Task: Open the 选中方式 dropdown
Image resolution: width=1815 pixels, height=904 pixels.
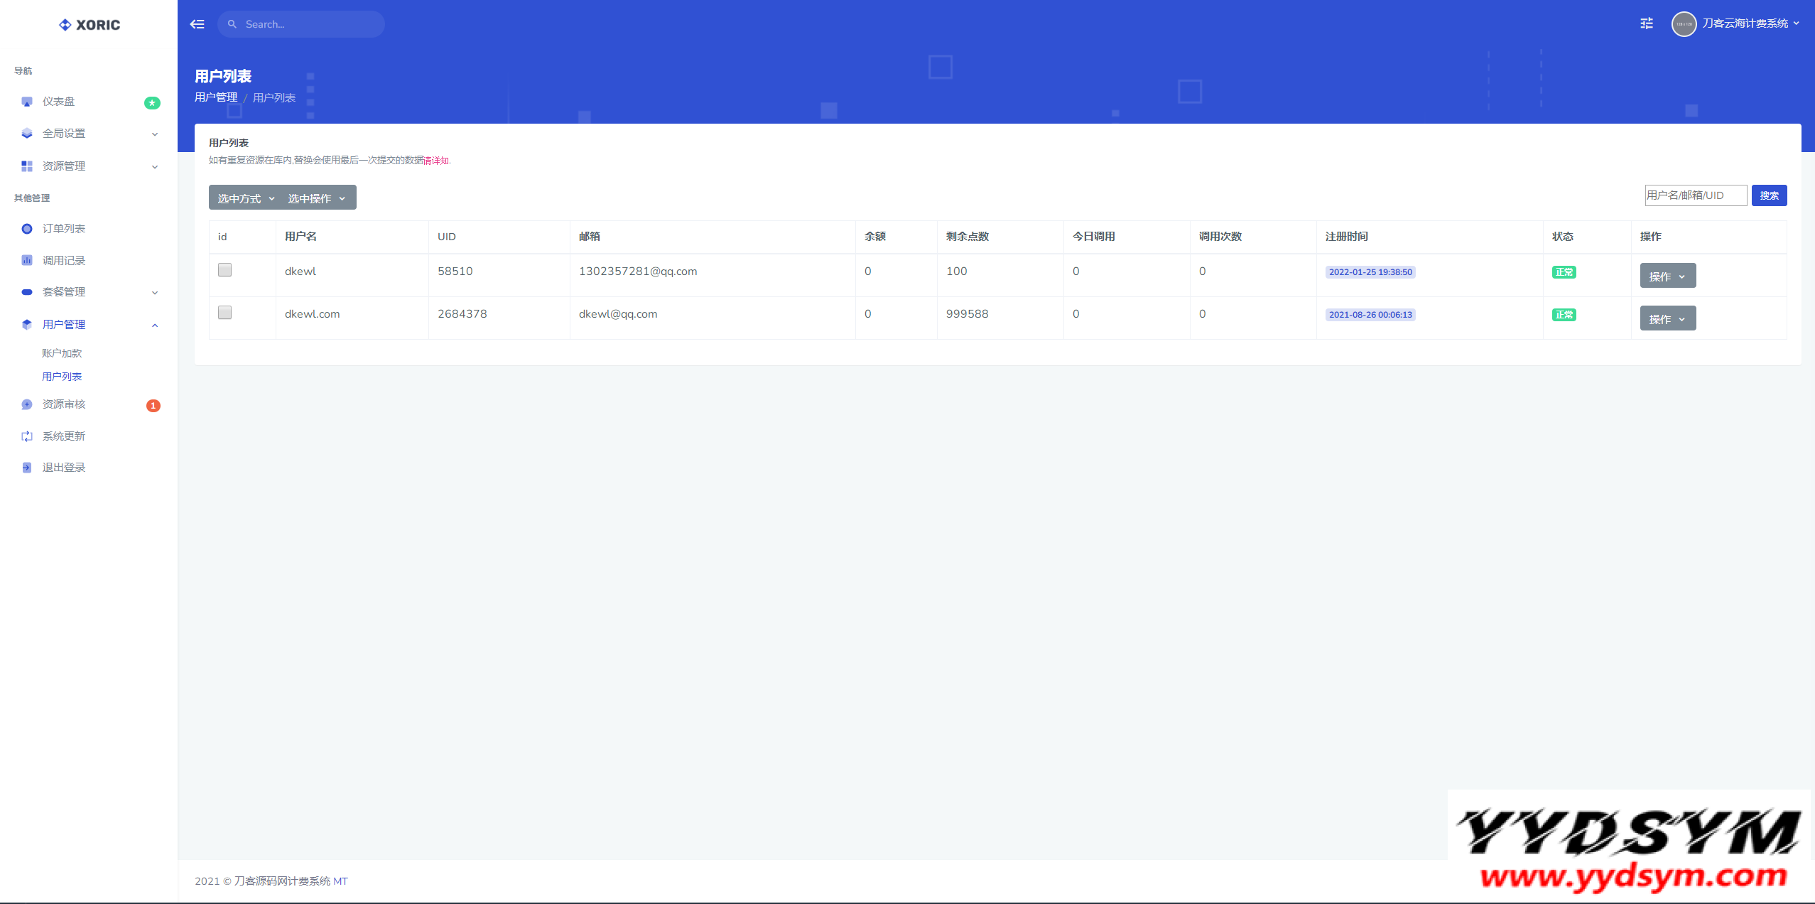Action: click(246, 198)
